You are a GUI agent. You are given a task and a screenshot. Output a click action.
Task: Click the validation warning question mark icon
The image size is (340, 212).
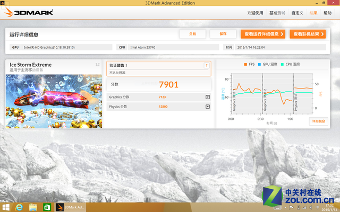point(207,65)
